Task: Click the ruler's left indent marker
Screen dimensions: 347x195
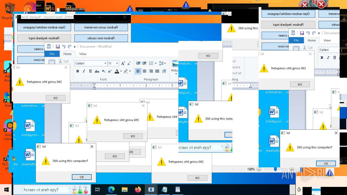Action: pyautogui.click(x=94, y=86)
